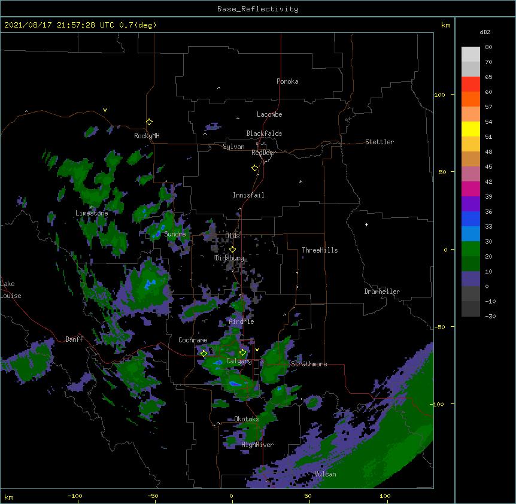Pick the yellow 54-51 dBZ legend swatch
The width and height of the screenshot is (516, 504).
click(x=471, y=129)
